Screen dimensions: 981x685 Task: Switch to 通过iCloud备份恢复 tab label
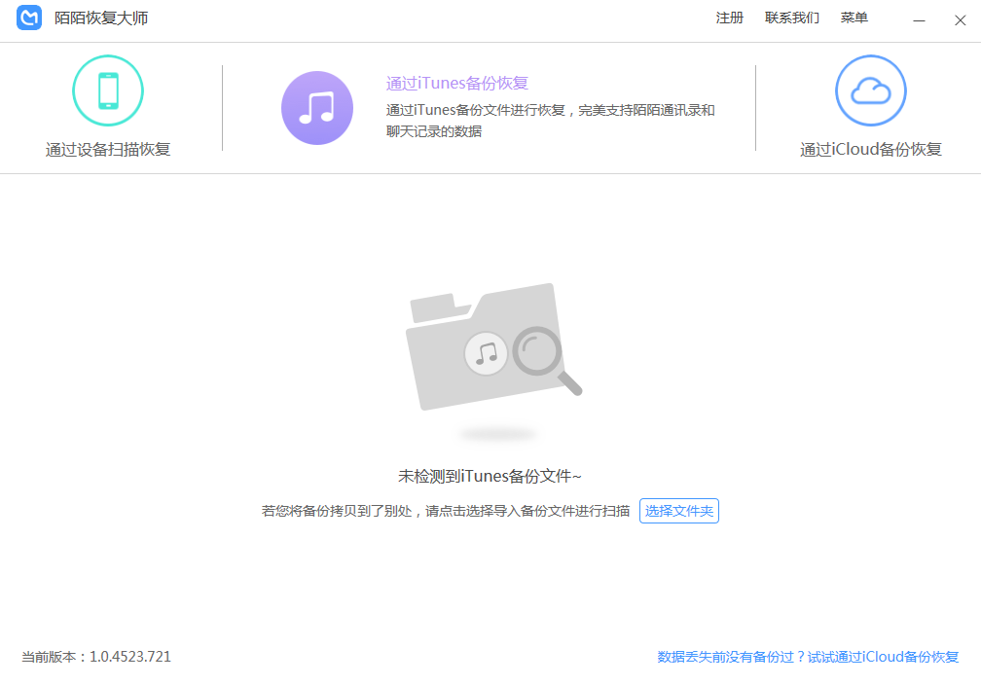870,150
